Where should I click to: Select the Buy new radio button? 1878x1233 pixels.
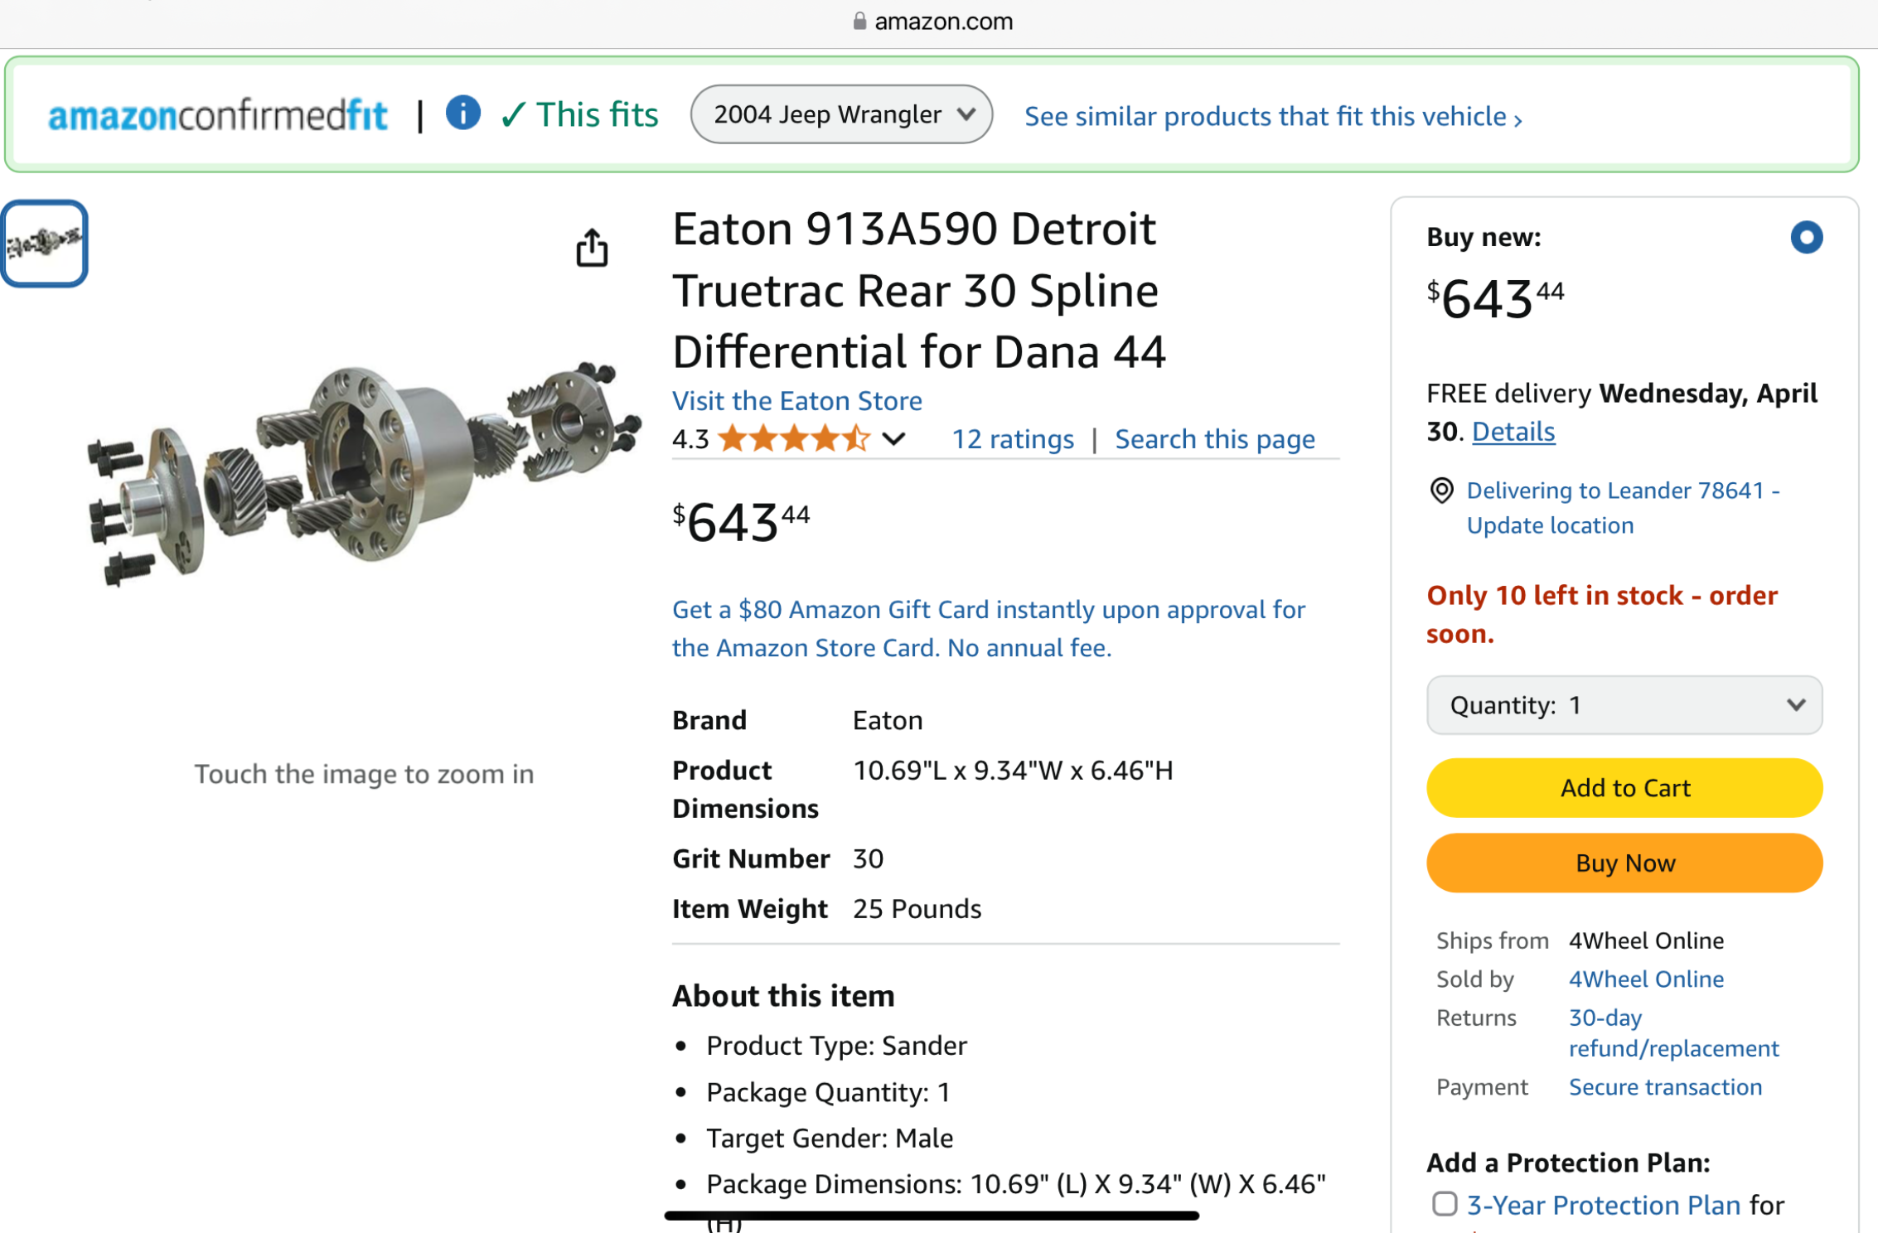tap(1806, 238)
